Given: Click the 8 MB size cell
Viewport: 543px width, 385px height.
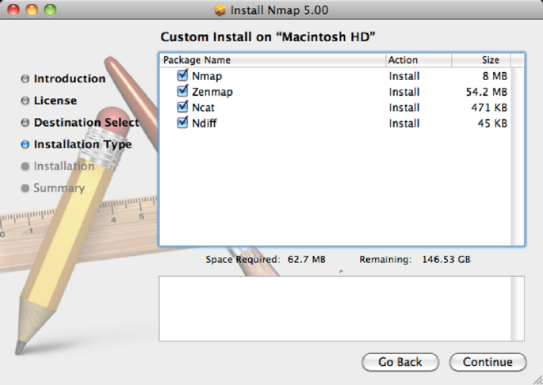Looking at the screenshot, I should [x=495, y=76].
